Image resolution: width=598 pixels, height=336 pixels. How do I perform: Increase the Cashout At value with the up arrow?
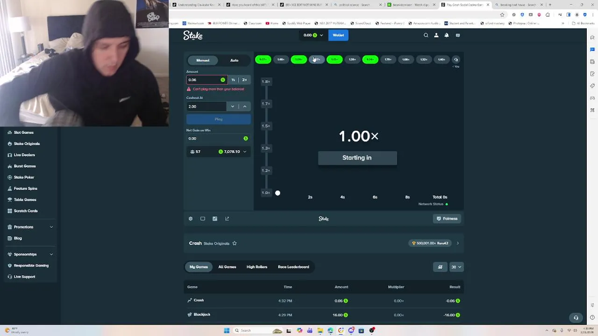pyautogui.click(x=244, y=106)
